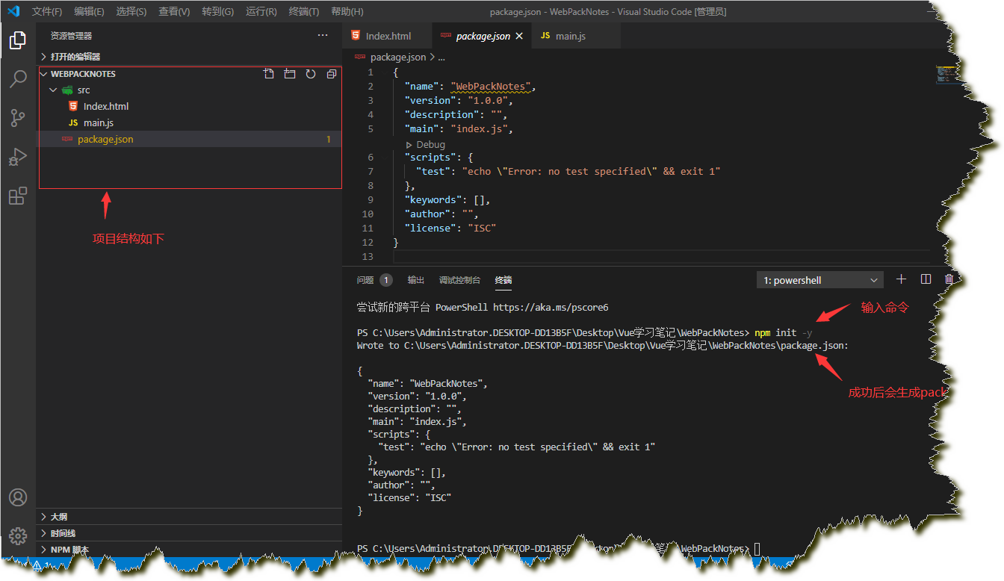Open the Extensions view
The width and height of the screenshot is (1004, 581).
click(18, 196)
